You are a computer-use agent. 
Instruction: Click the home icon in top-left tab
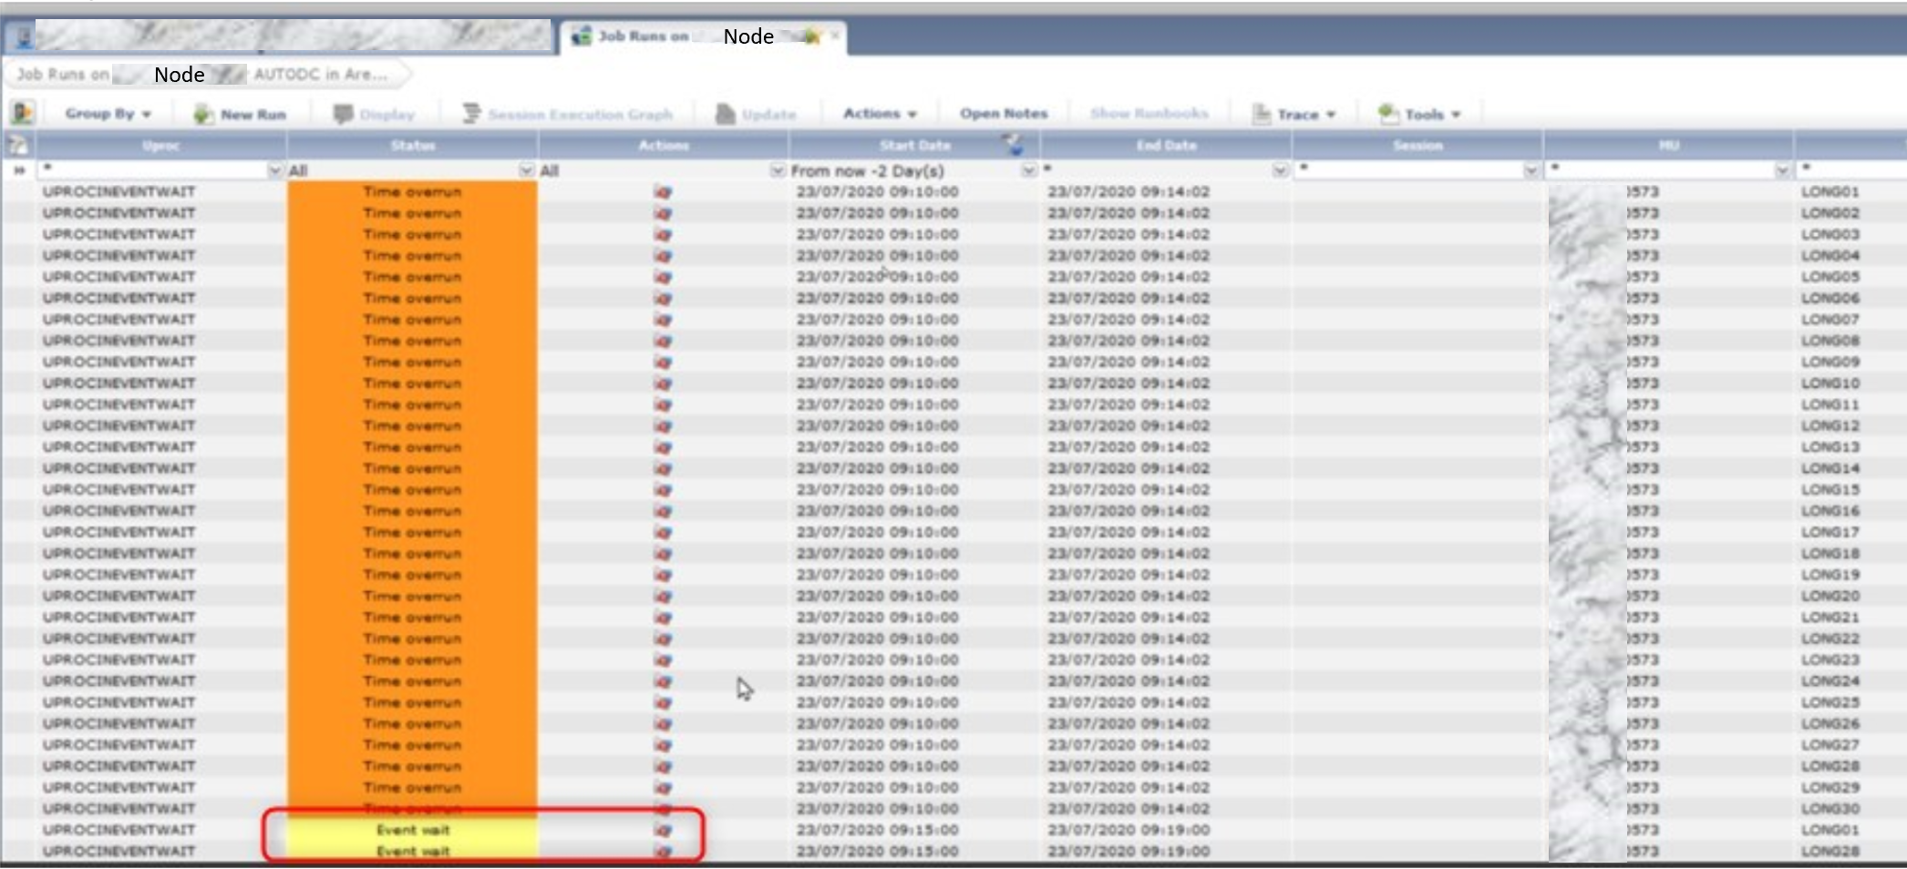[24, 36]
